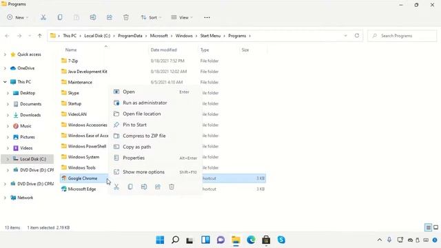Sort by Type column header
This screenshot has height=248, width=441.
[x=205, y=50]
